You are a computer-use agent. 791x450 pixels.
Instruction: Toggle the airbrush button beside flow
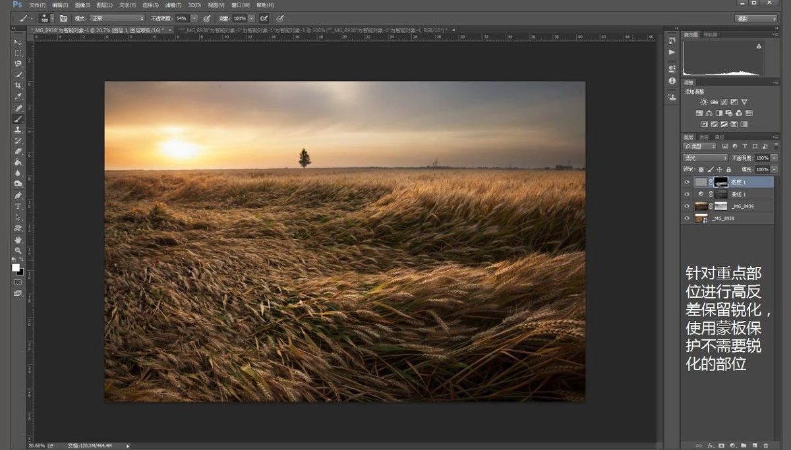[x=264, y=18]
